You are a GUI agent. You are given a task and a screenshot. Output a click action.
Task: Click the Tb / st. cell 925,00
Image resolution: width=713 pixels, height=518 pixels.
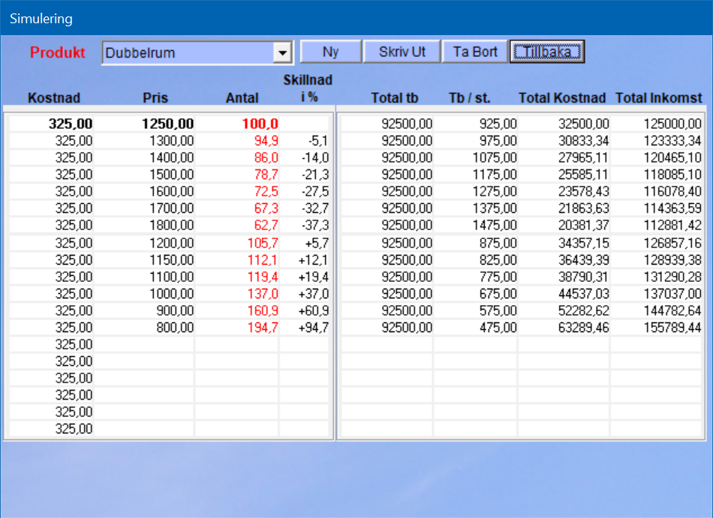476,124
